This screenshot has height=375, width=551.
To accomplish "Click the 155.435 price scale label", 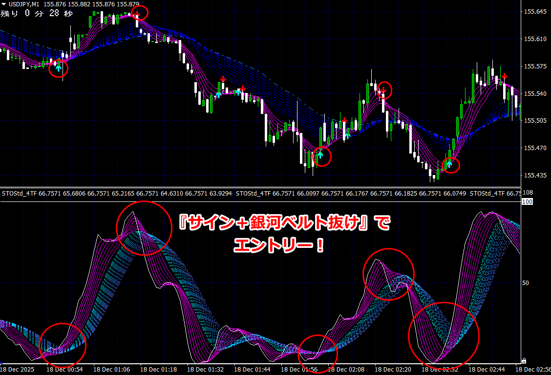I will [x=534, y=175].
